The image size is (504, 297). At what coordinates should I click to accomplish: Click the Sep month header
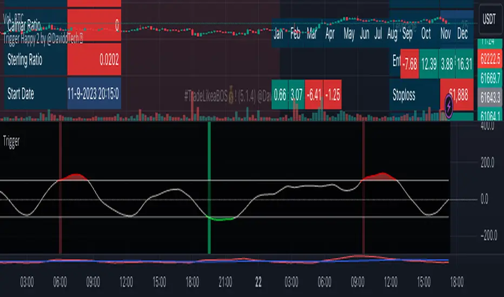pos(407,33)
